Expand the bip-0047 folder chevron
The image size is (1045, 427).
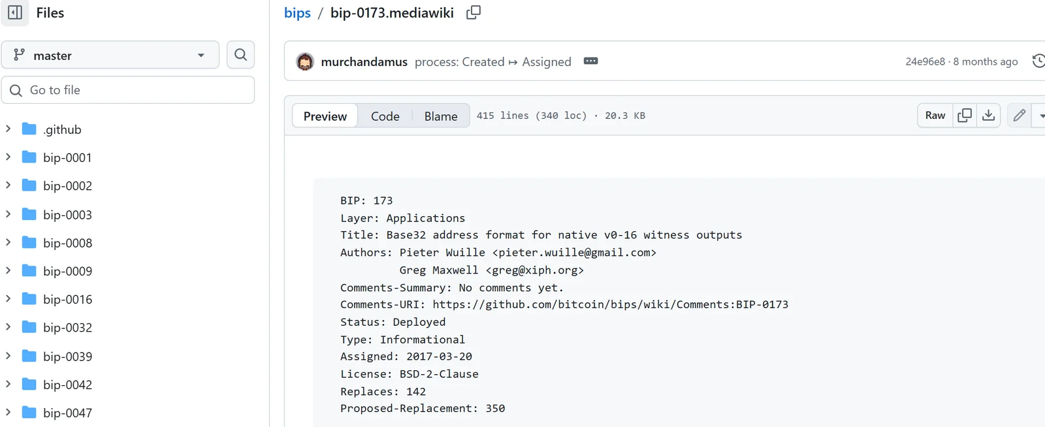click(x=8, y=412)
